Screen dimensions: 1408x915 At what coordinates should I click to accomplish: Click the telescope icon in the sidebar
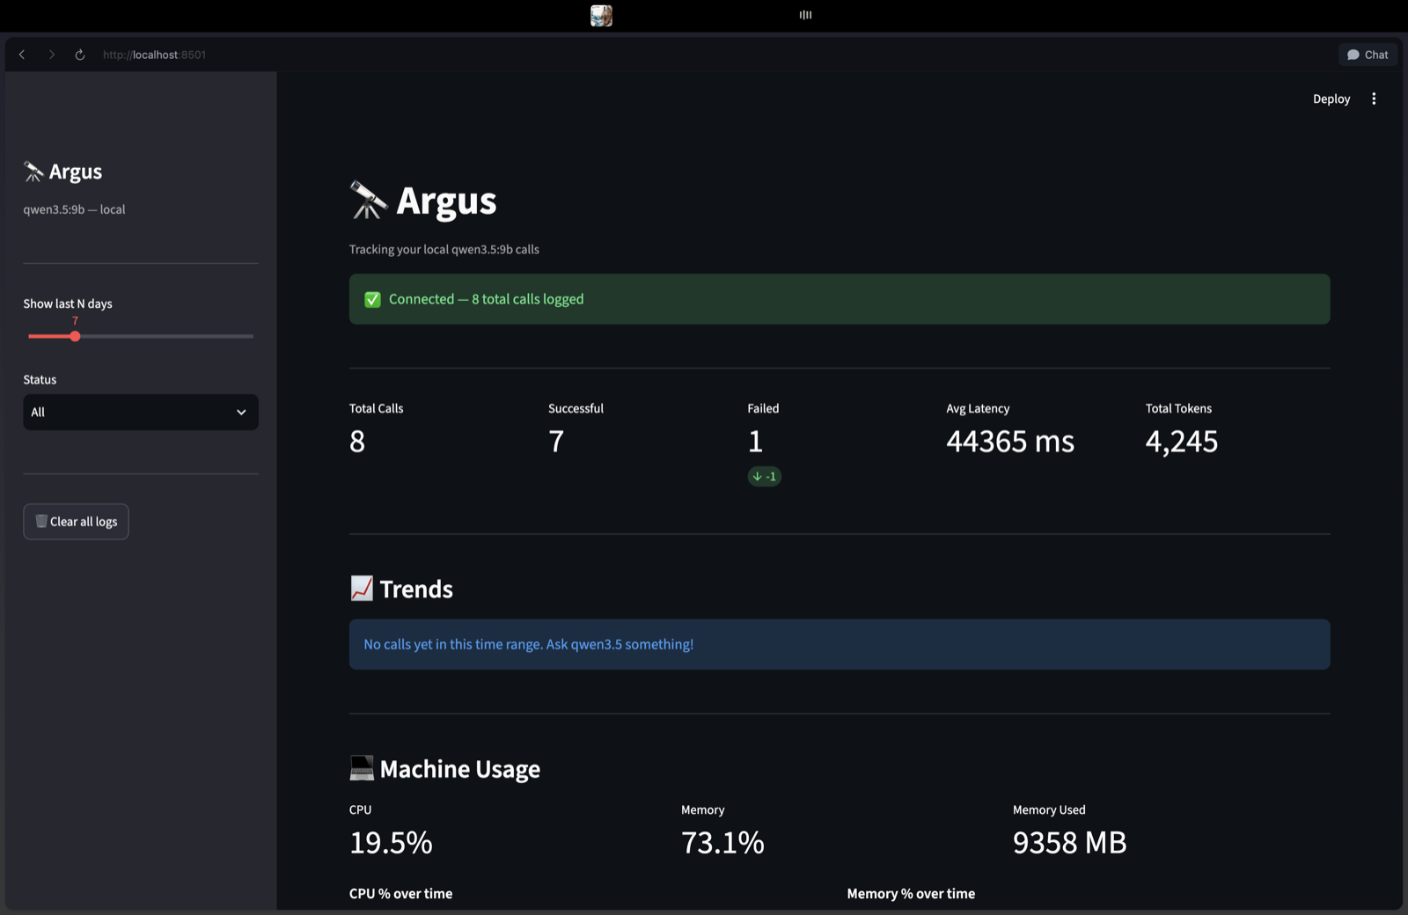point(33,172)
